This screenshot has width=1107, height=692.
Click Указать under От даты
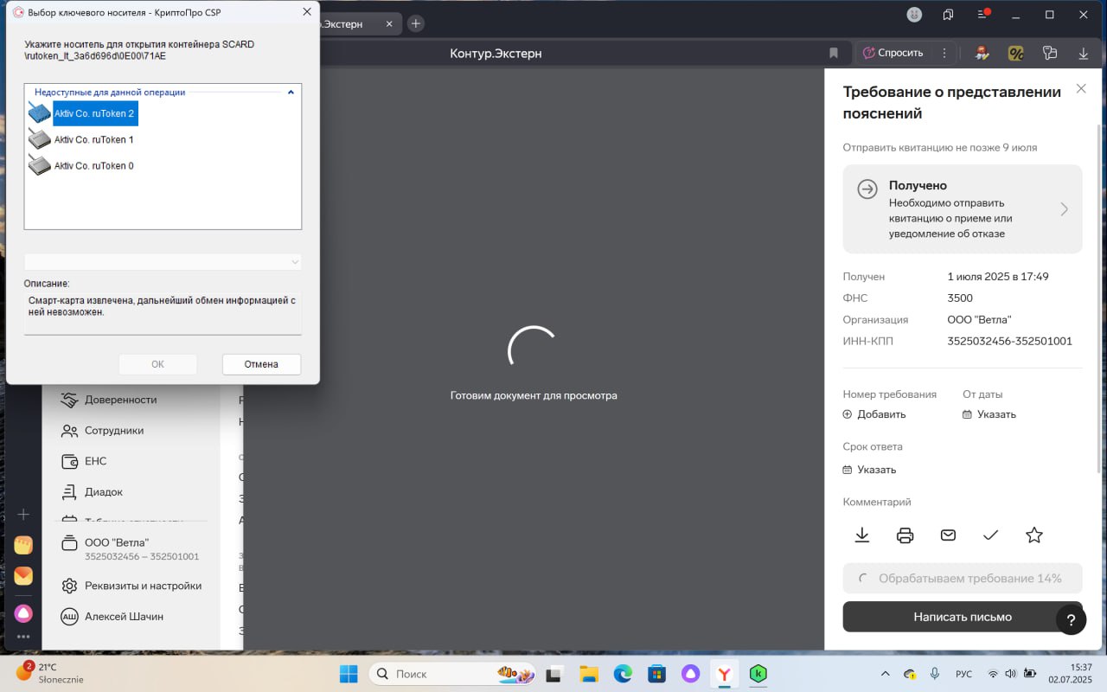(989, 414)
